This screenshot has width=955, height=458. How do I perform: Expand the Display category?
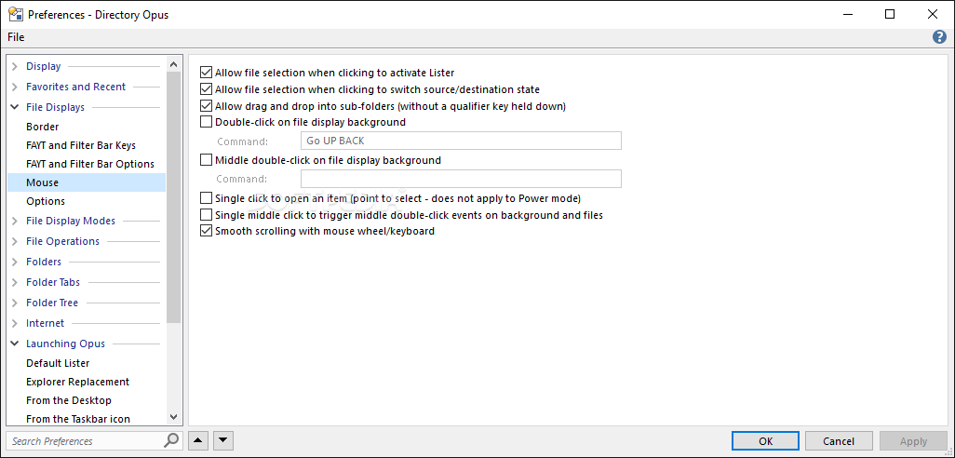point(15,66)
